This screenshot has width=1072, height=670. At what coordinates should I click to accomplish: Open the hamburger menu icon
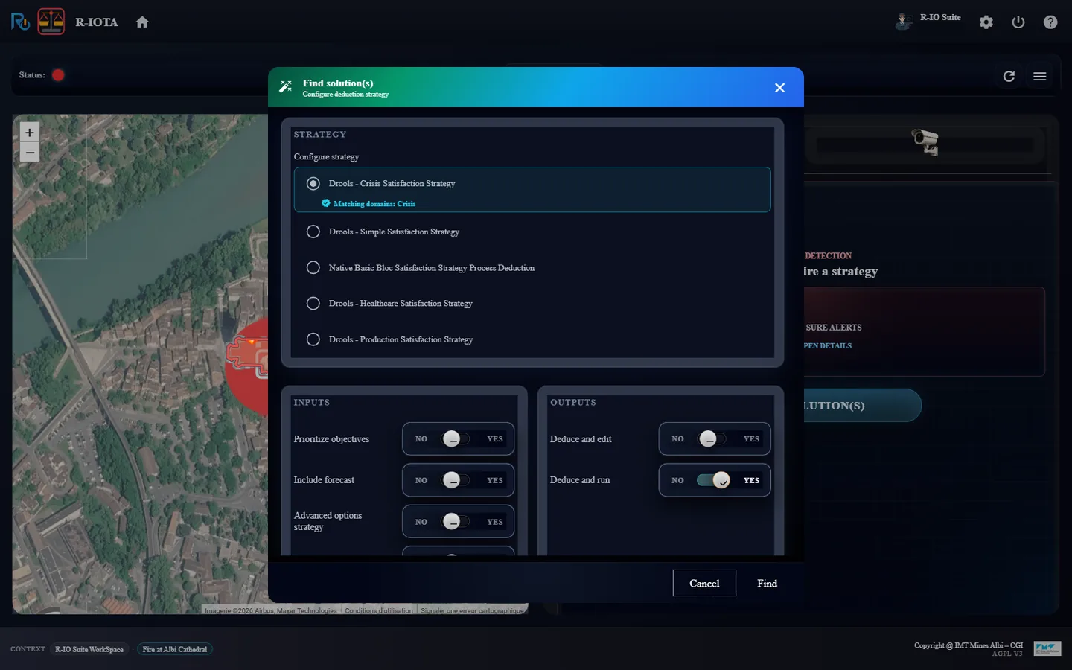tap(1040, 76)
